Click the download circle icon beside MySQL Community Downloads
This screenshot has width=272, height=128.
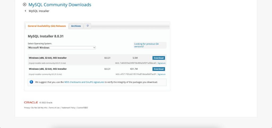point(25,5)
